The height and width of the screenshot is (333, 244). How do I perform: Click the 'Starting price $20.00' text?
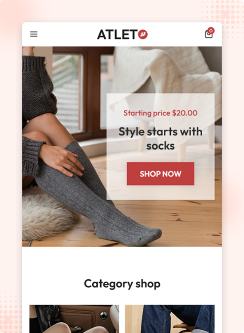coord(161,113)
